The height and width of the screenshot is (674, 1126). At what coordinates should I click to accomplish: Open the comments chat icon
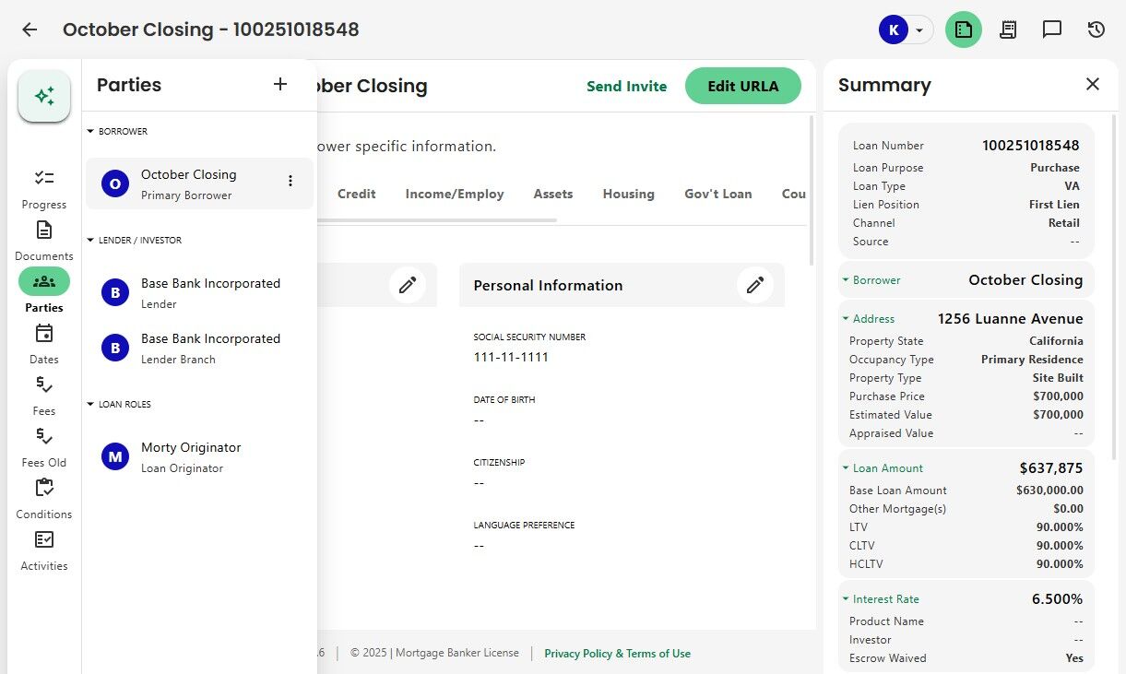1052,30
